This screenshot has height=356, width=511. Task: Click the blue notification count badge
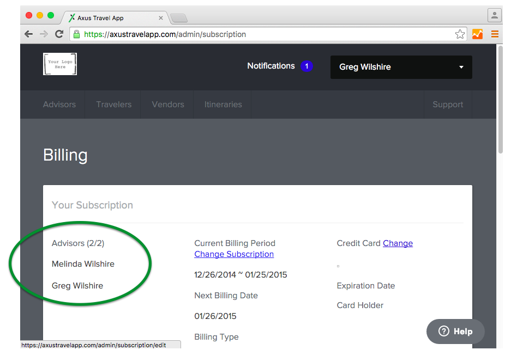coord(306,66)
